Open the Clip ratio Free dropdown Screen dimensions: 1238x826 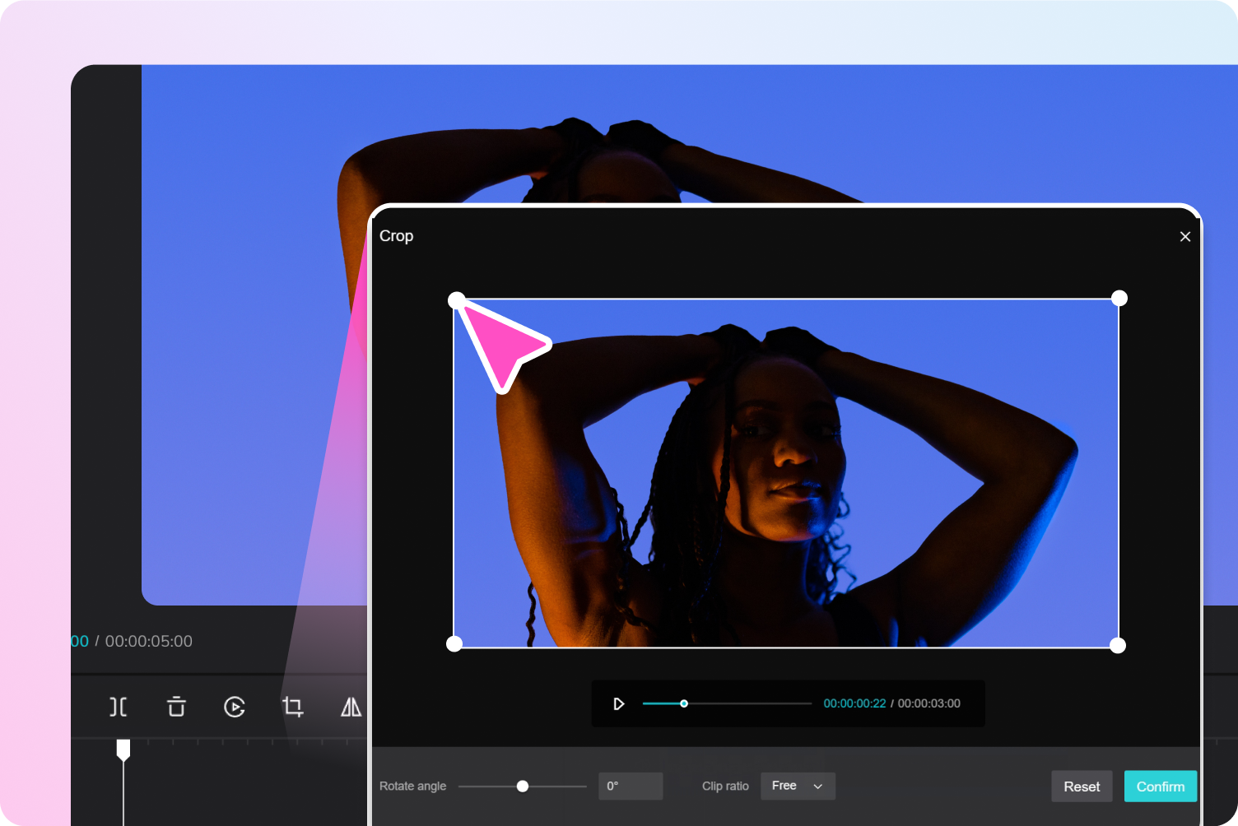[798, 787]
